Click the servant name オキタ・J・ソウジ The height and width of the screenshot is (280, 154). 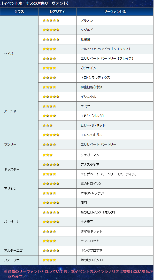92,193
